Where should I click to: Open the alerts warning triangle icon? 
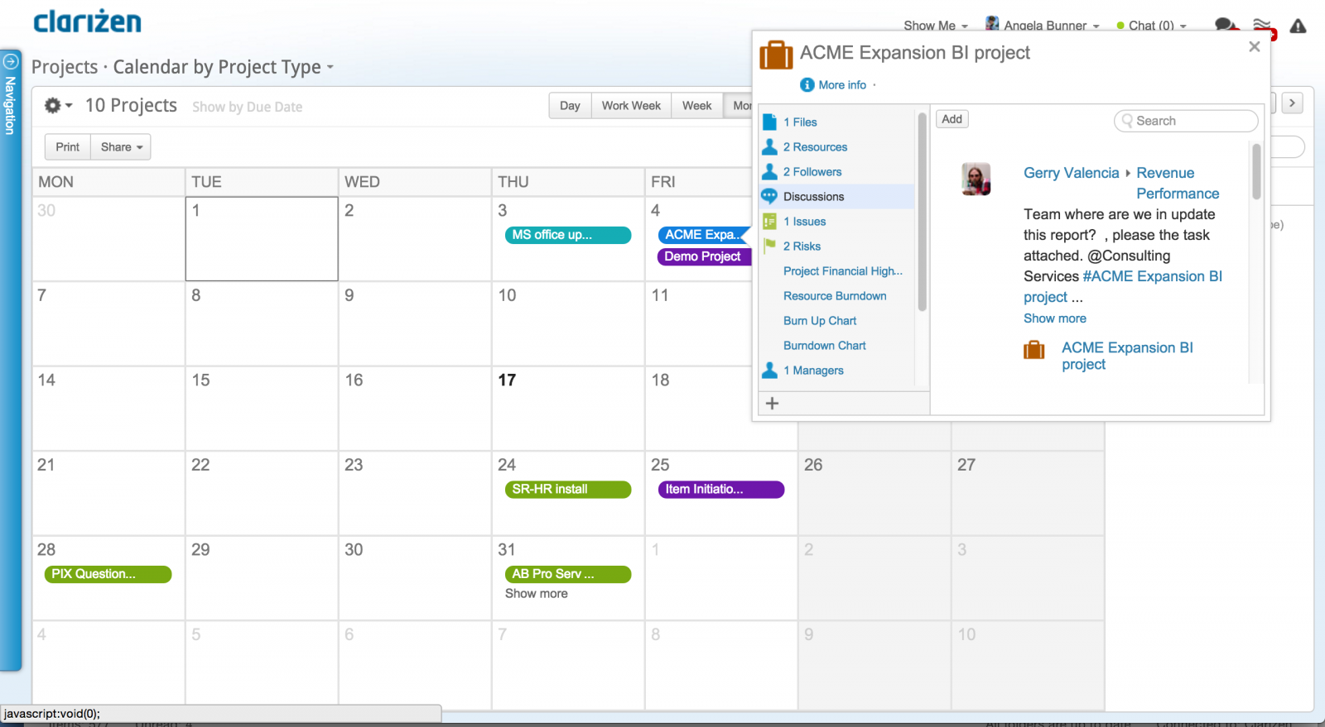click(x=1298, y=26)
